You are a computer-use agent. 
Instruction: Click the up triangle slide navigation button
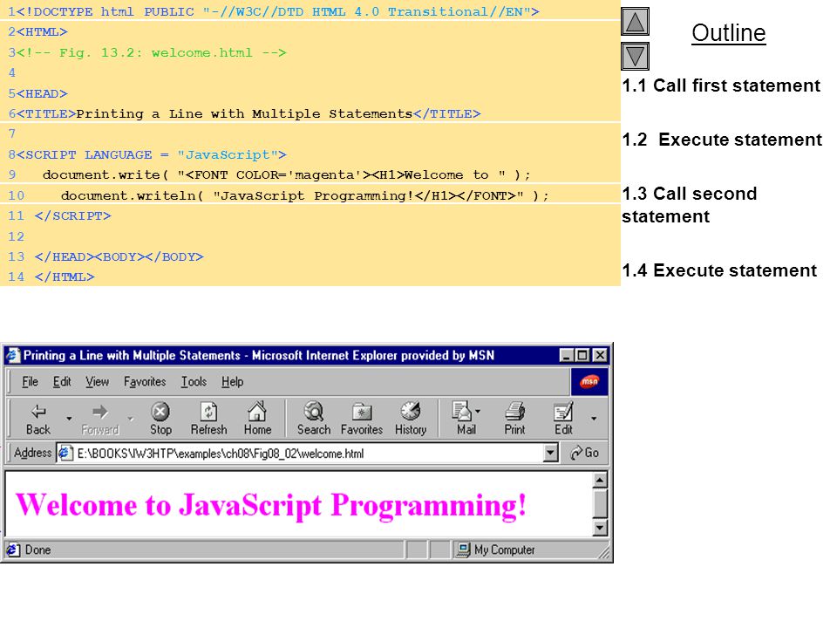click(x=636, y=22)
